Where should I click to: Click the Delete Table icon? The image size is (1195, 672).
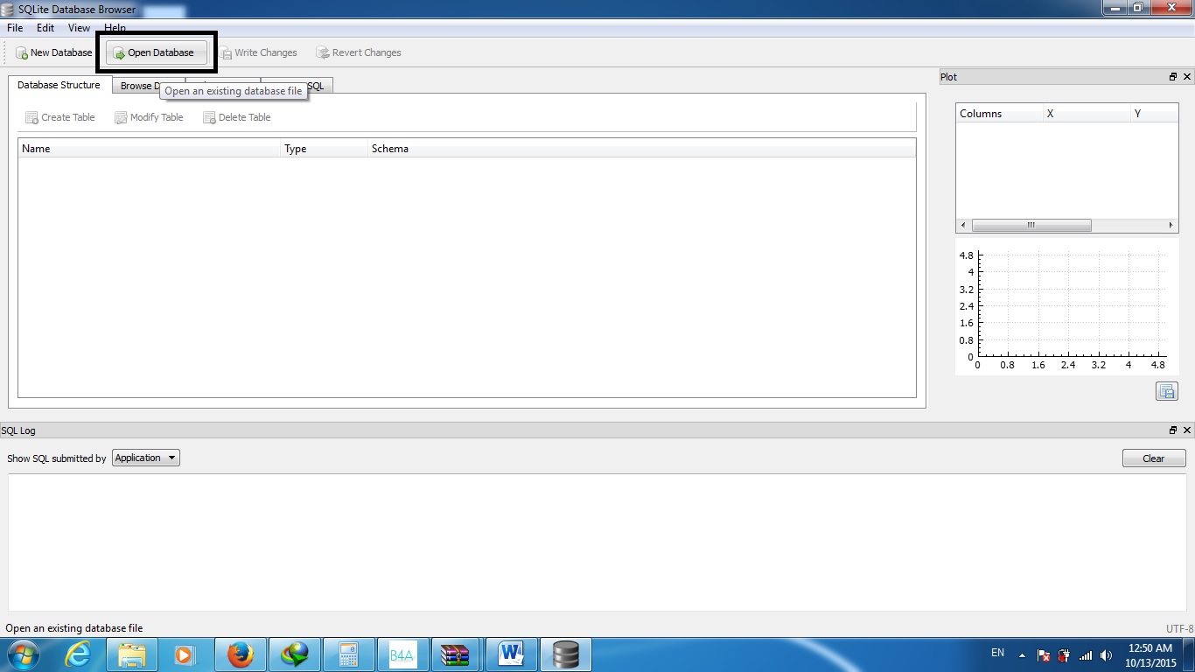point(209,117)
